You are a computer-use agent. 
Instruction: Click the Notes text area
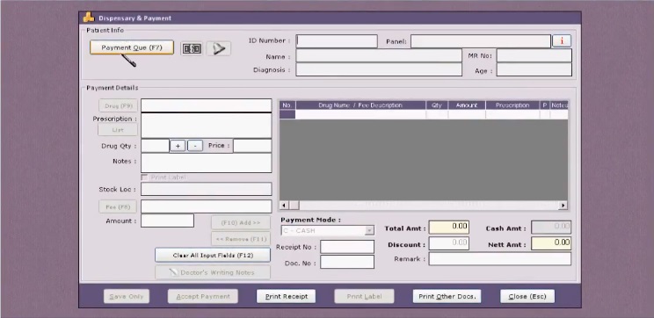pos(206,163)
